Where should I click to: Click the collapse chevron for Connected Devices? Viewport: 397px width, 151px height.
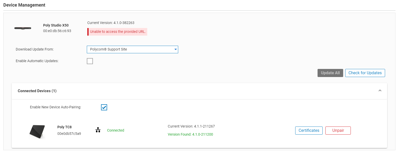pyautogui.click(x=380, y=90)
